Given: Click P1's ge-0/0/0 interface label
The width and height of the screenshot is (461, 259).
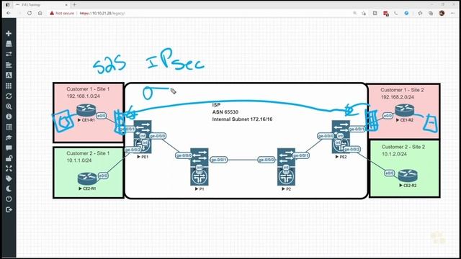Looking at the screenshot, I should pyautogui.click(x=184, y=155).
